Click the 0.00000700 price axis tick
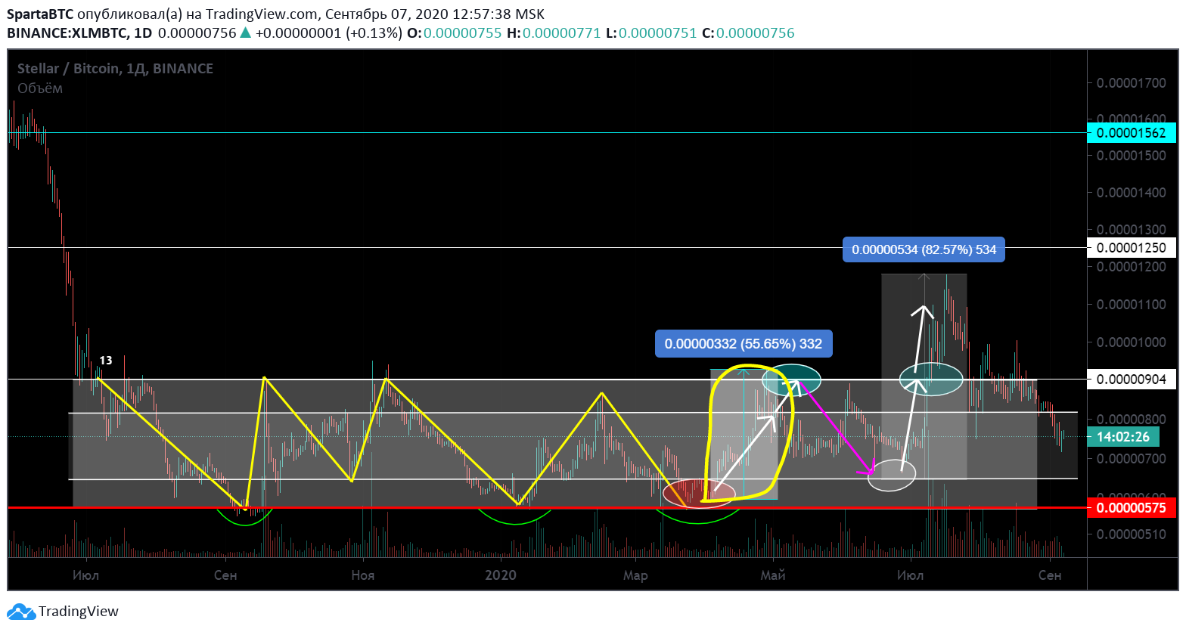Viewport: 1186px width, 632px height. 1132,458
